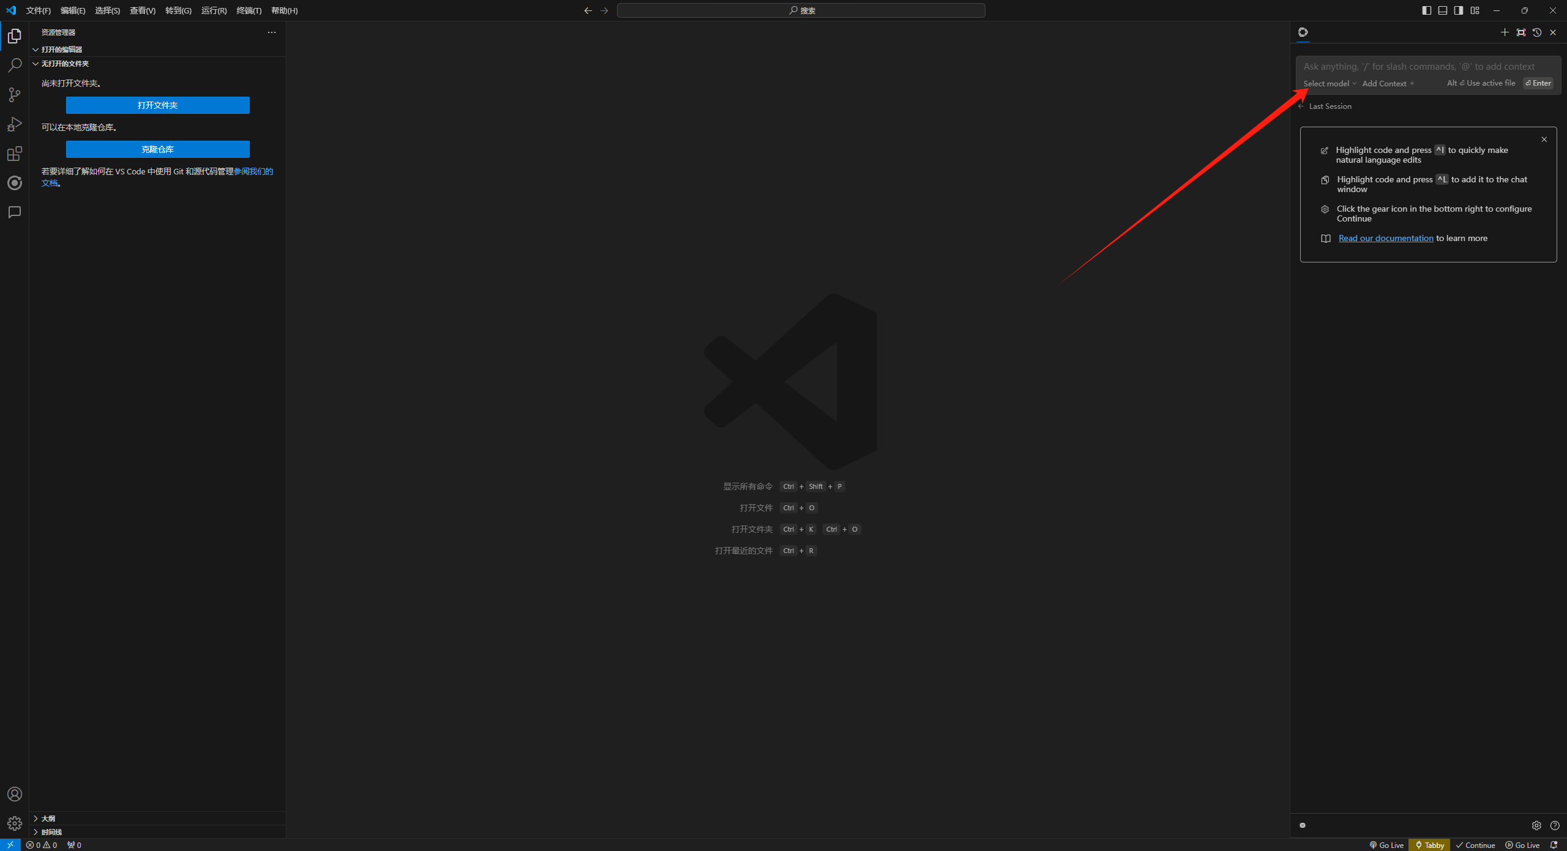Toggle secondary sidebar layout button
The height and width of the screenshot is (851, 1567).
(x=1459, y=10)
